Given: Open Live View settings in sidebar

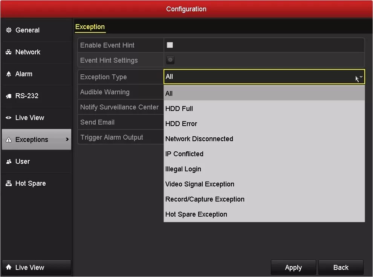Looking at the screenshot, I should [x=37, y=118].
